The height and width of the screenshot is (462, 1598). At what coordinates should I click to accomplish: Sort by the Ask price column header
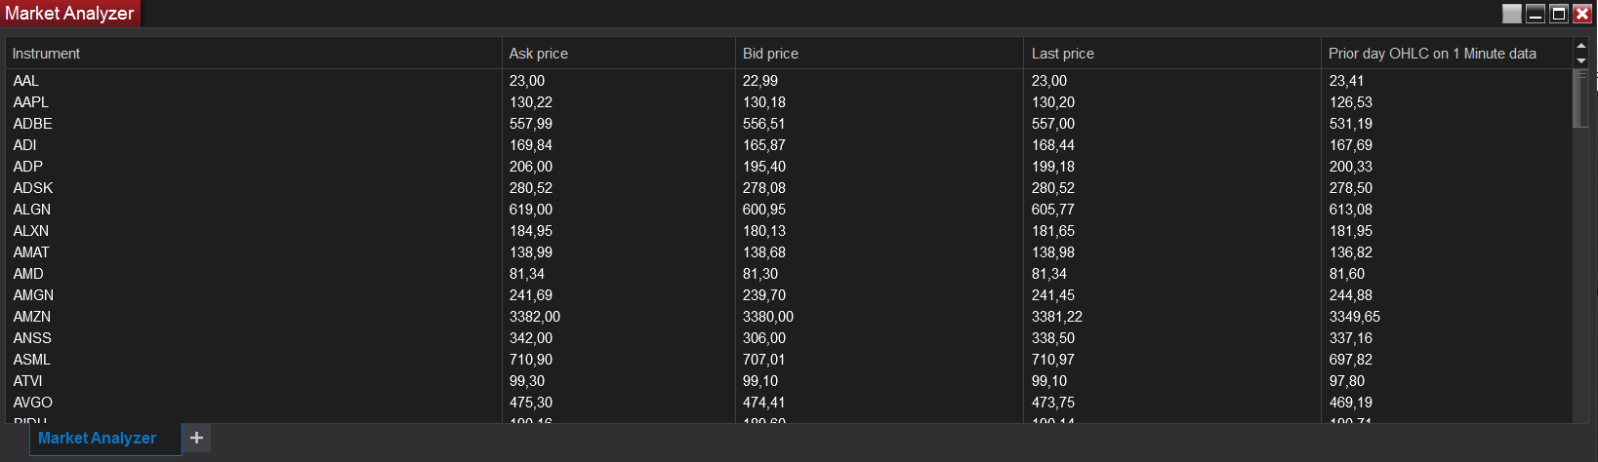tap(539, 54)
